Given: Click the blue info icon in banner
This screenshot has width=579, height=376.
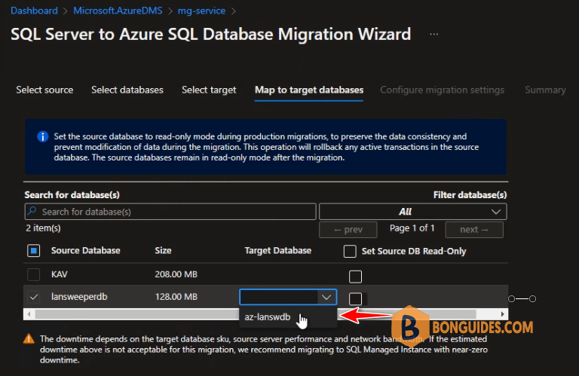Looking at the screenshot, I should pos(43,136).
